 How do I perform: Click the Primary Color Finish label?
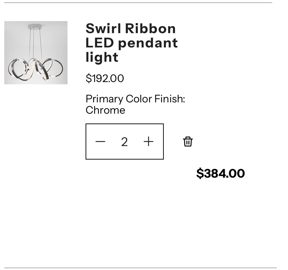click(135, 99)
